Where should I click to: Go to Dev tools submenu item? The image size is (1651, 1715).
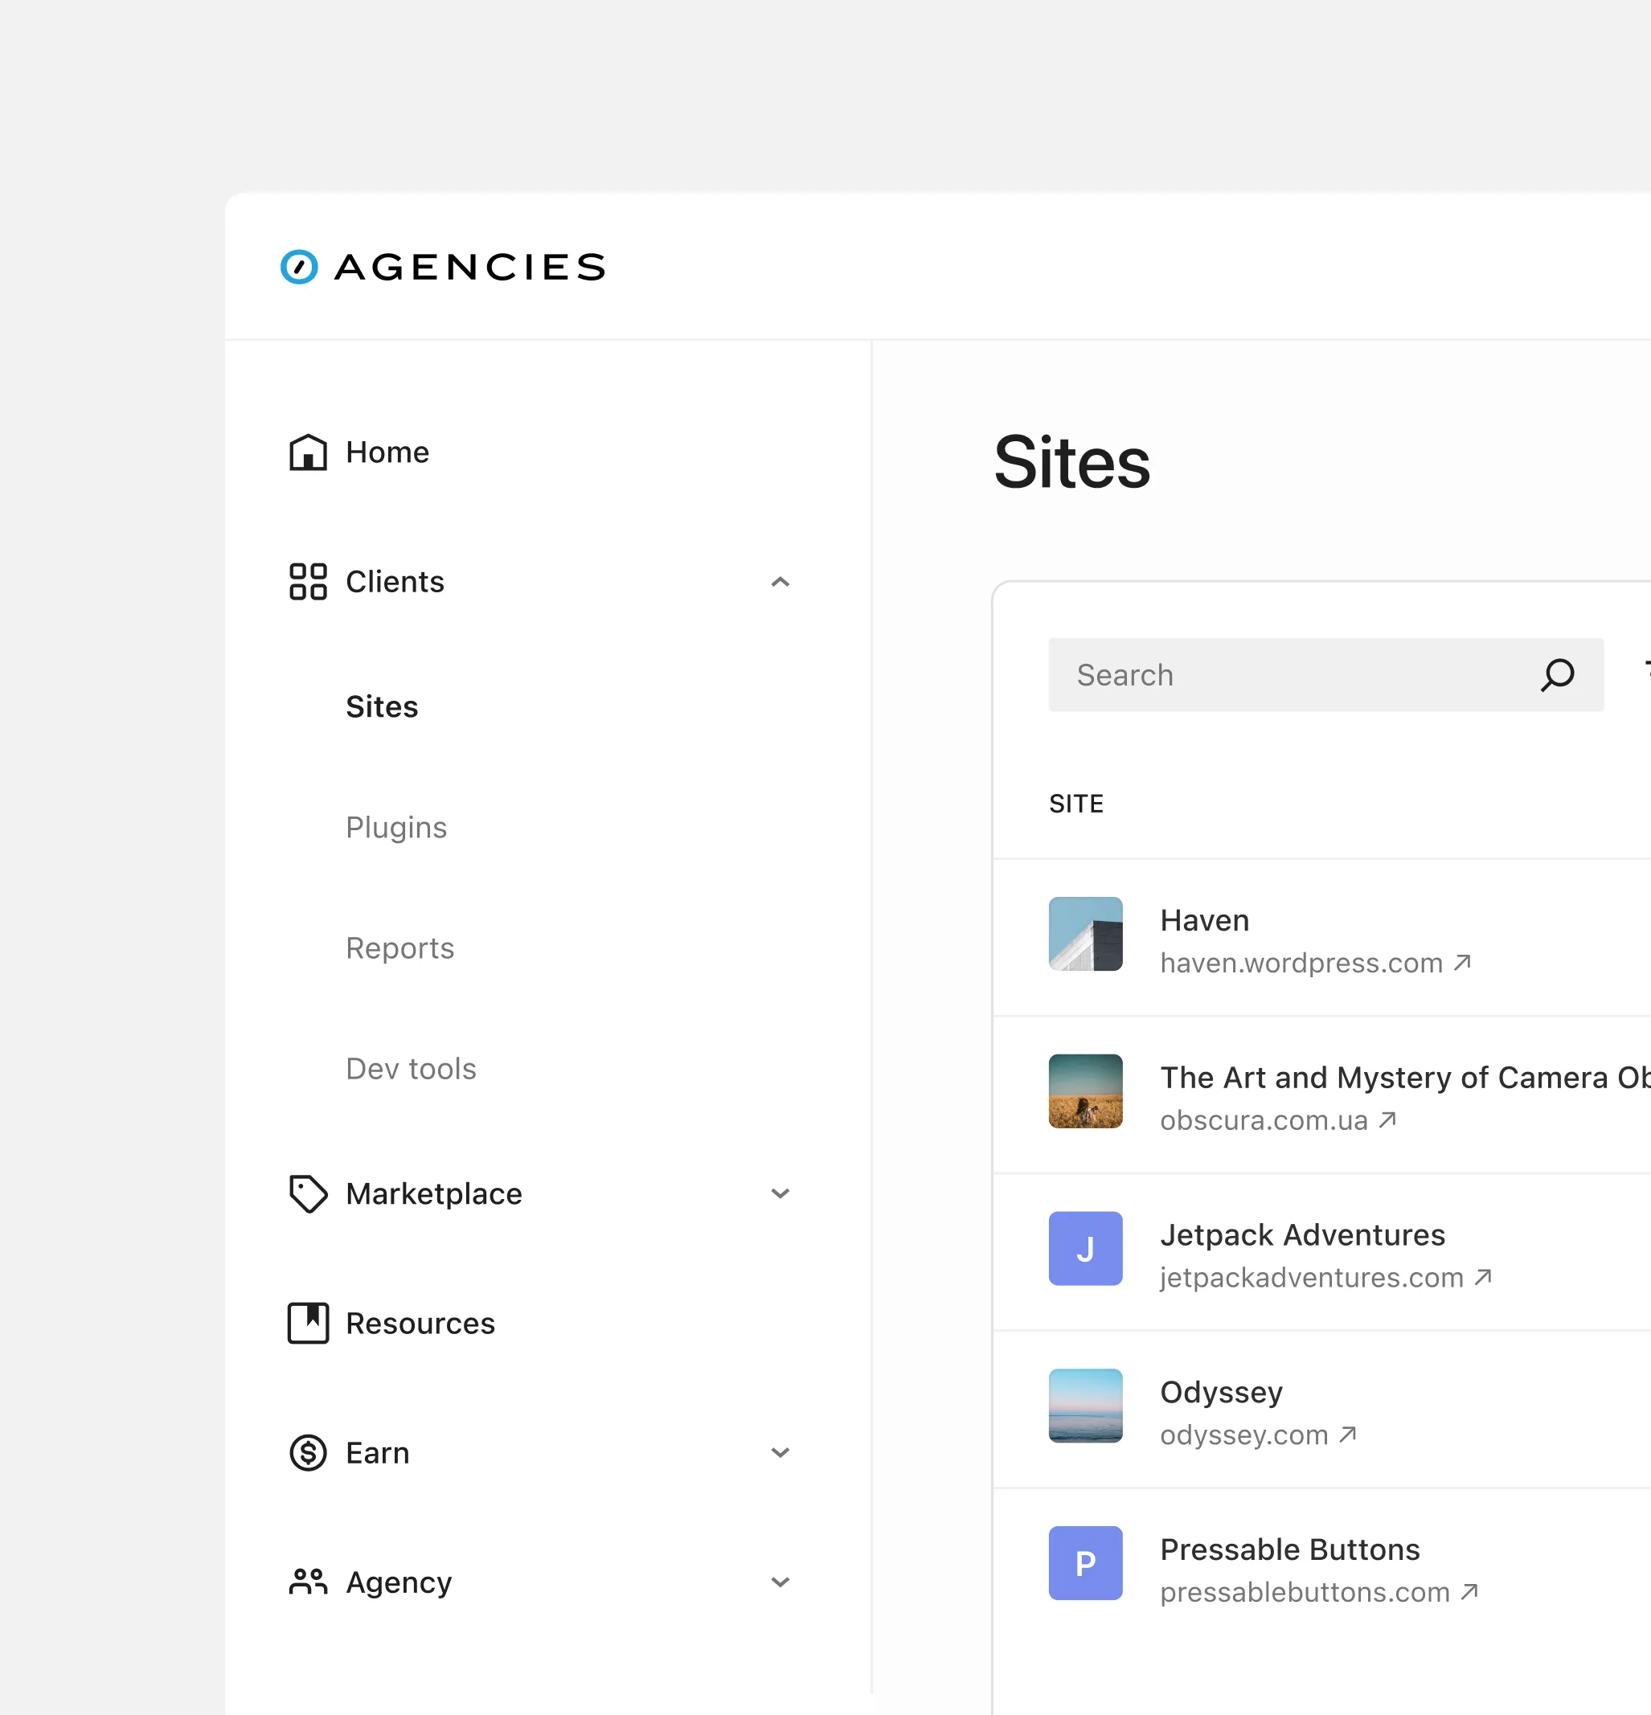[412, 1068]
